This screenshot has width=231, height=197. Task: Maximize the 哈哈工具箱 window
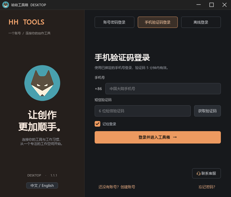tap(212, 5)
